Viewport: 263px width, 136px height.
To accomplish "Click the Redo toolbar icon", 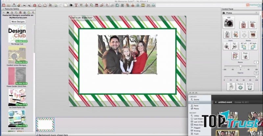I will [x=60, y=5].
